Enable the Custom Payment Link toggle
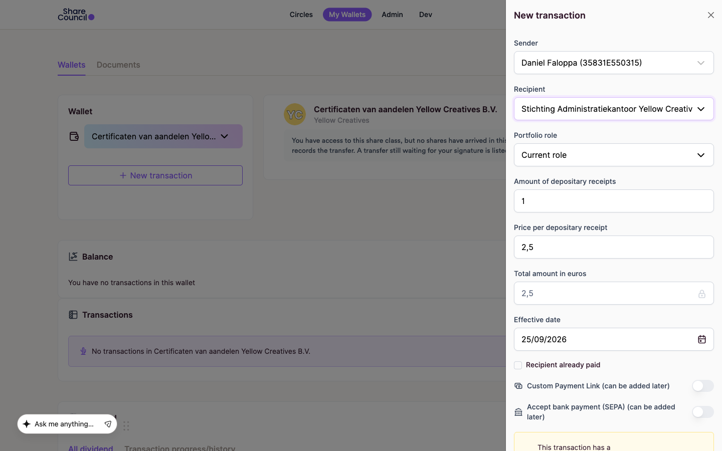Screen dimensions: 722x451 click(x=703, y=386)
